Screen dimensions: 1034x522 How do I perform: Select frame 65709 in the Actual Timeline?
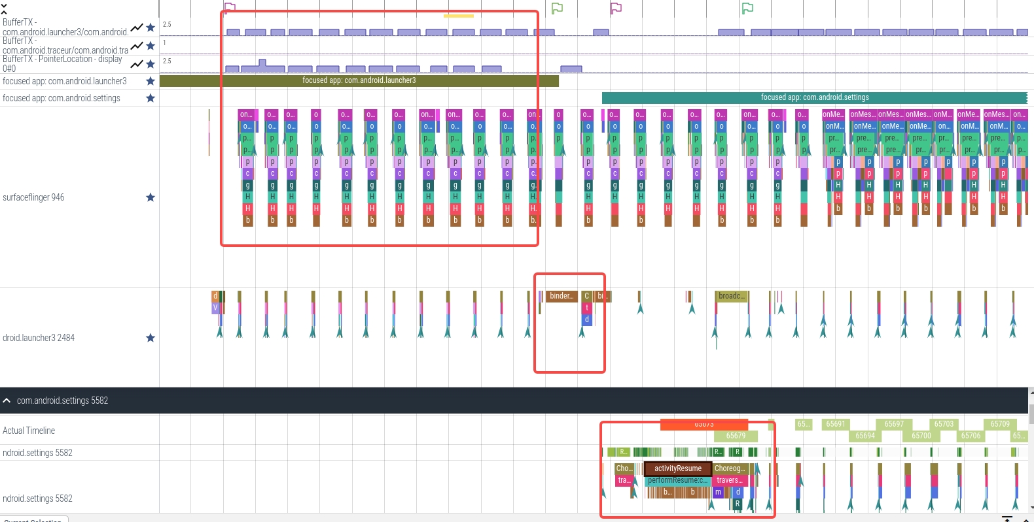point(1000,424)
